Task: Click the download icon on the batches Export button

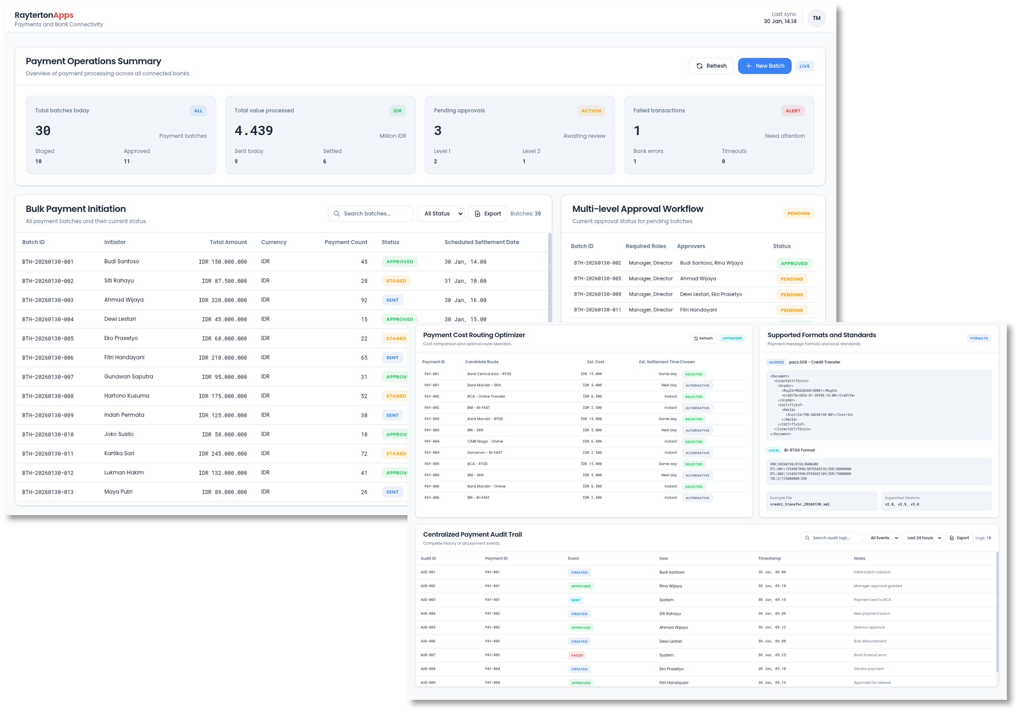Action: point(478,213)
